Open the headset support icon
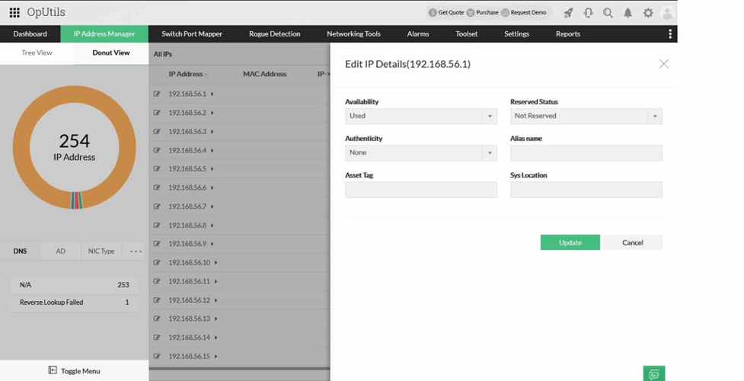Image resolution: width=744 pixels, height=381 pixels. coord(588,13)
